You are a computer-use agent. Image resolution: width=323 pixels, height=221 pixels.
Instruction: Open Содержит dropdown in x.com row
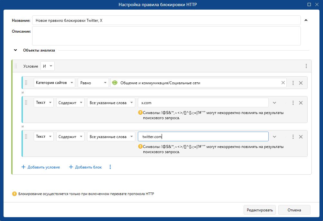70,102
